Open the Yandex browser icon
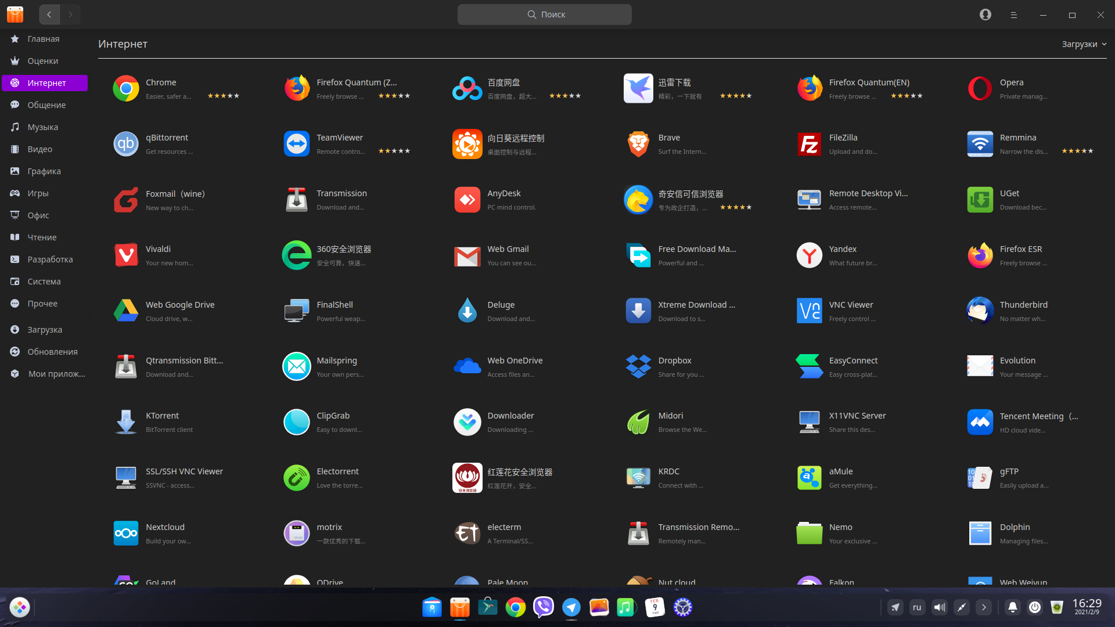The width and height of the screenshot is (1115, 627). [x=809, y=255]
